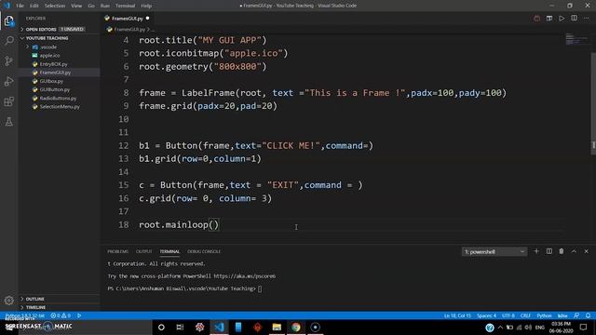The width and height of the screenshot is (596, 335).
Task: Open File Explorer from taskbar
Action: [x=277, y=327]
